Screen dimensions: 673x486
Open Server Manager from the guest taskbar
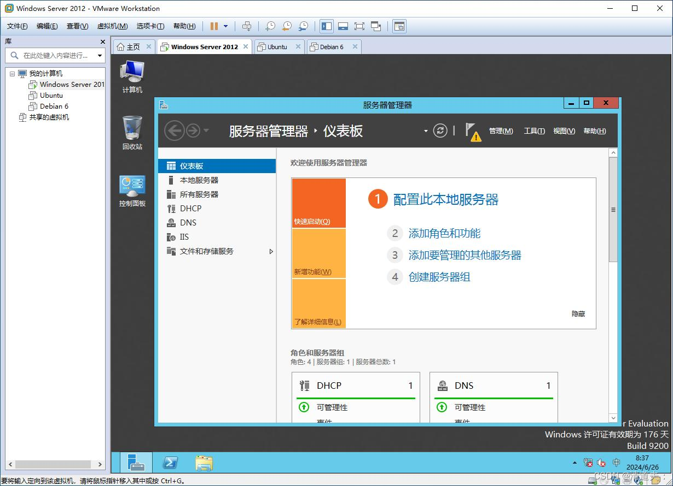coord(136,463)
